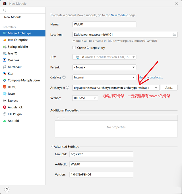
Task: Close the New Module dialog
Action: click(x=177, y=4)
